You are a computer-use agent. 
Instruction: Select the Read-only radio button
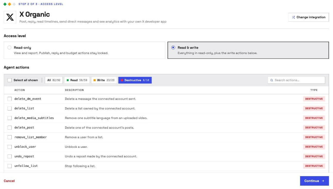pos(10,48)
